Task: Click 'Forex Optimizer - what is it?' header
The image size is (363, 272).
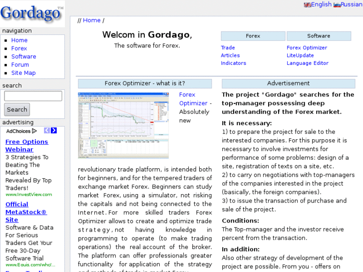Action: pos(145,83)
